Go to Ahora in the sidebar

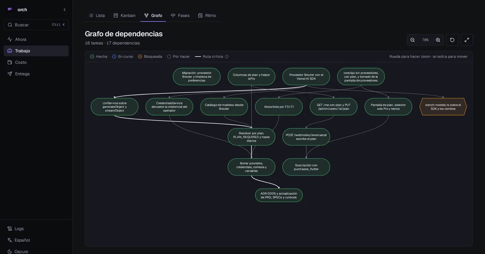[36, 39]
